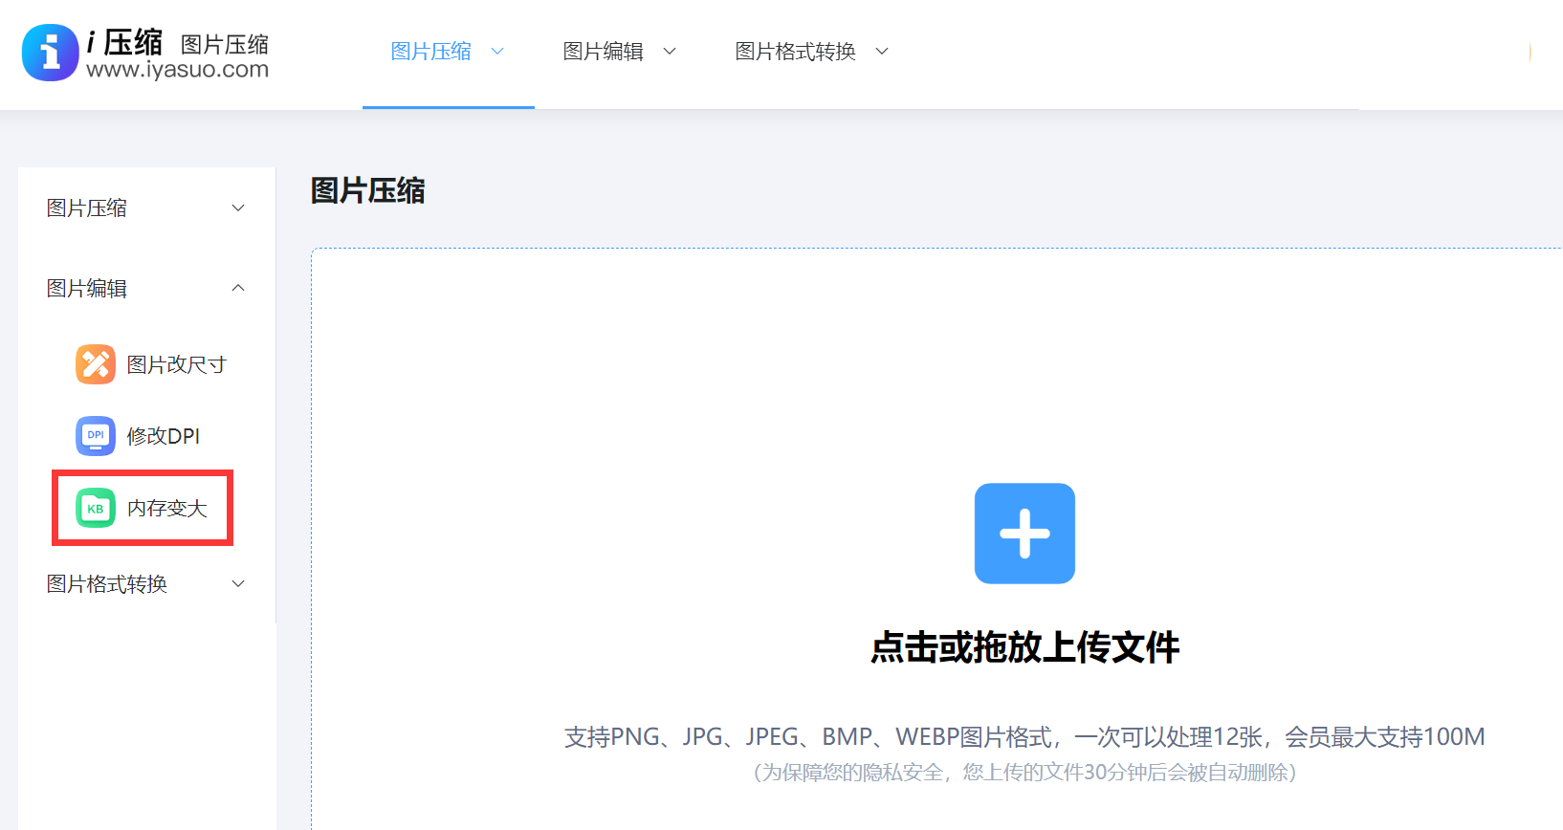Click the 点击或拖放上传文件 upload text
Screen dimensions: 1563x830
[x=1024, y=647]
